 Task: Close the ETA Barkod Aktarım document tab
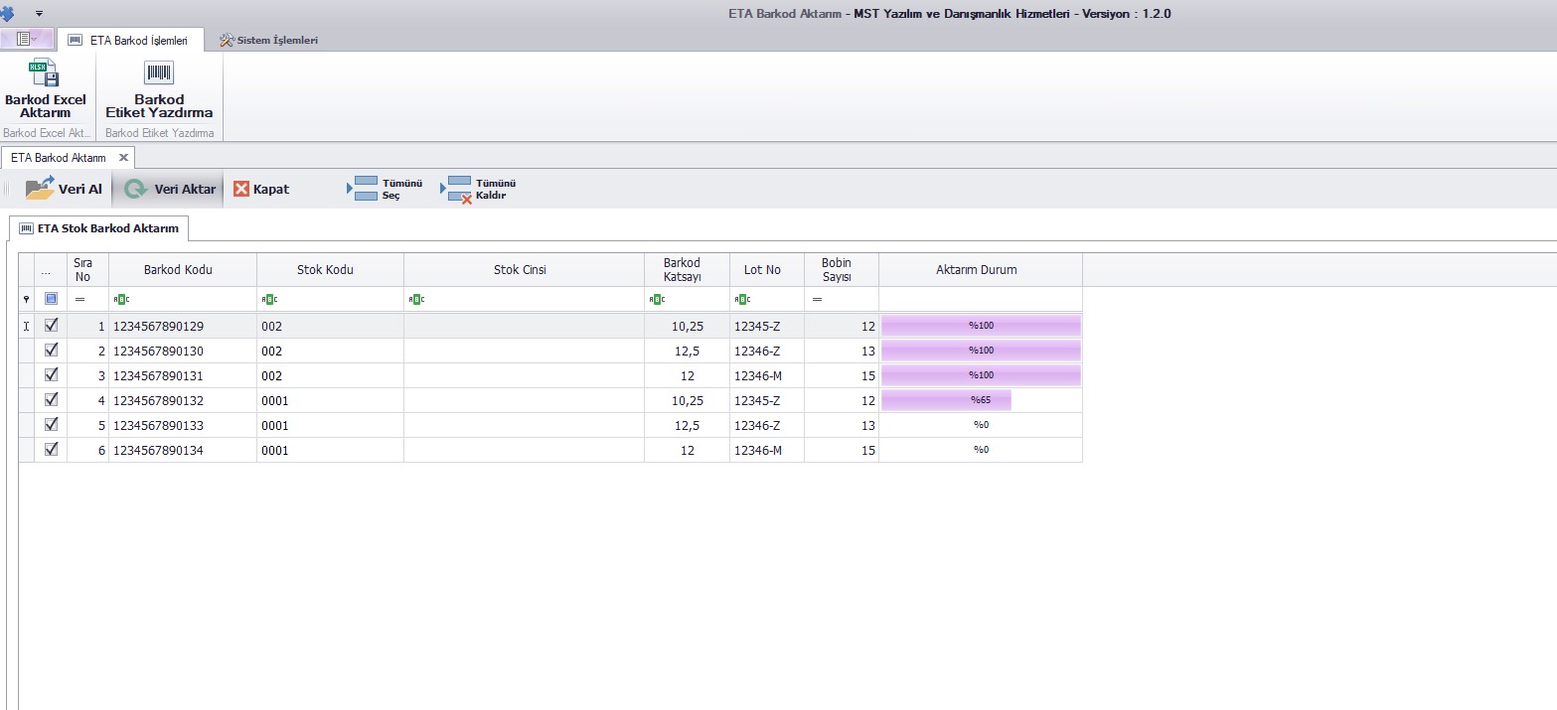point(123,158)
